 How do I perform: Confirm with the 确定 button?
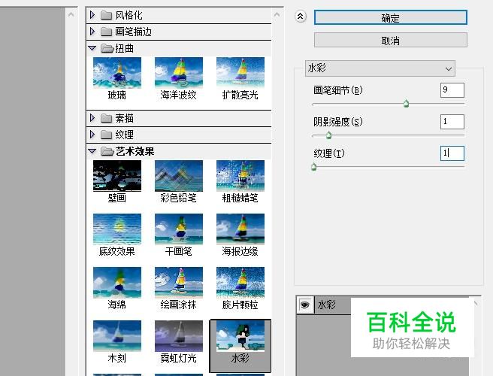pos(391,17)
